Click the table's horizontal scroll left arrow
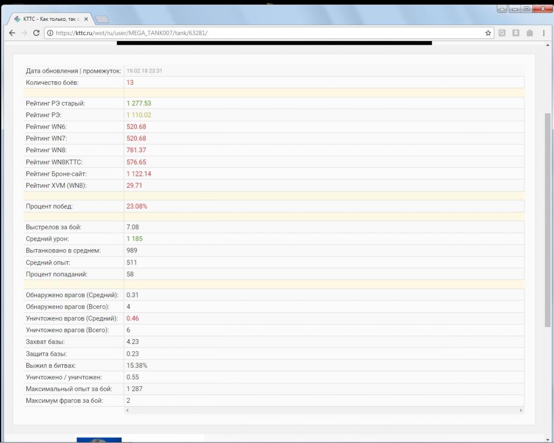The image size is (554, 443). click(x=127, y=410)
